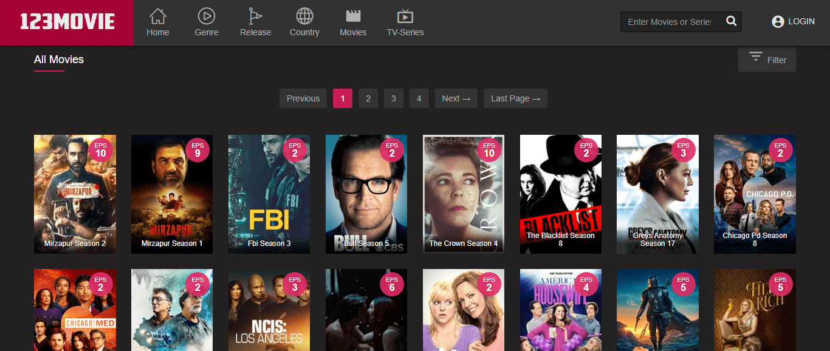Click the Release menu label
This screenshot has width=830, height=351.
pos(256,32)
